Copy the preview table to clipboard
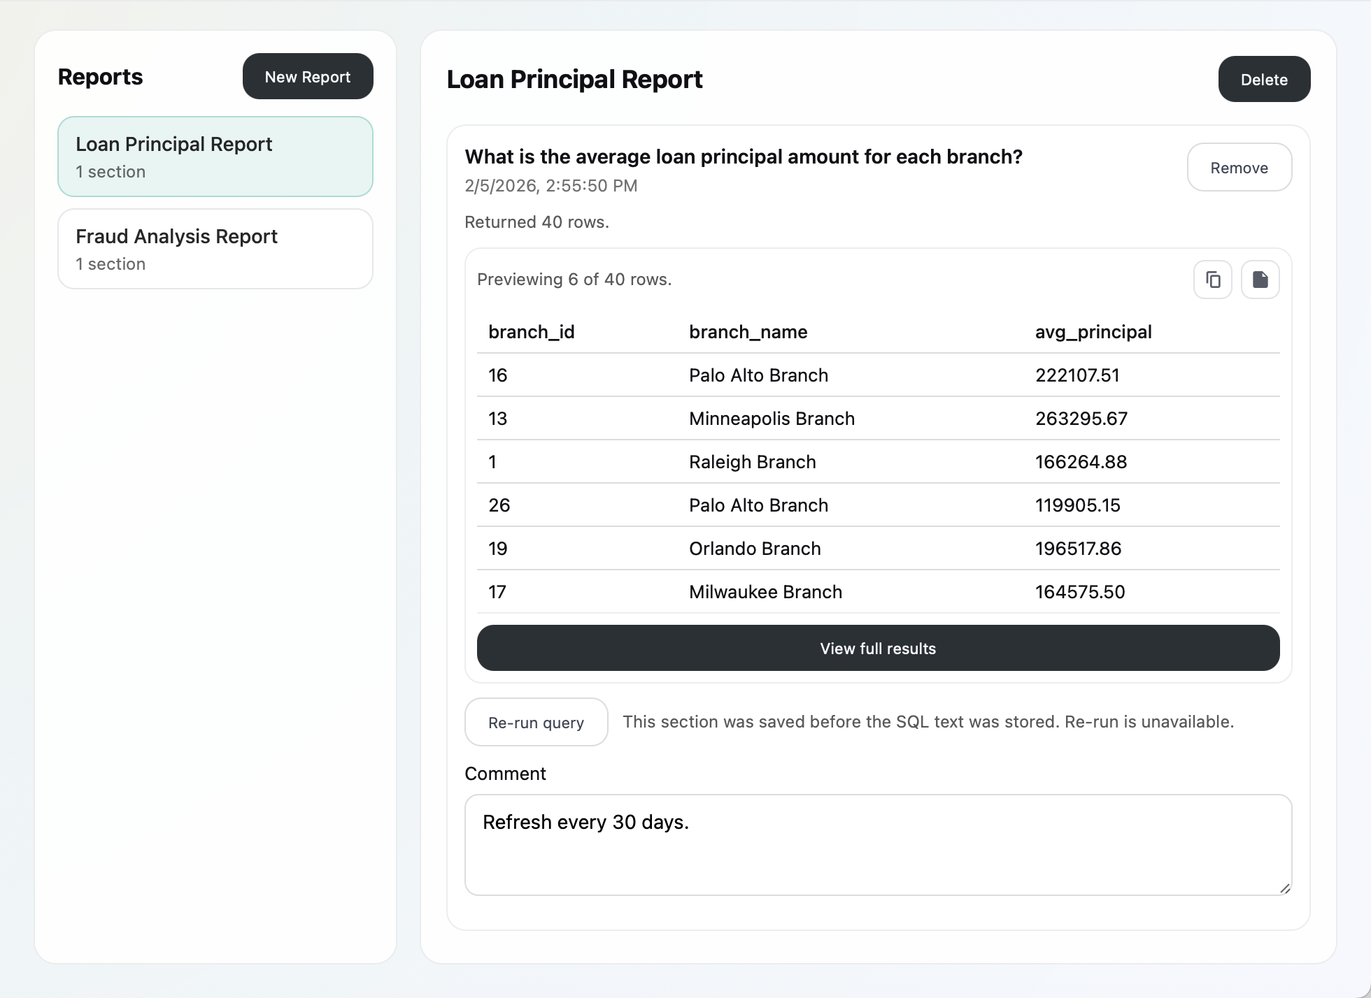The height and width of the screenshot is (998, 1371). (1213, 279)
